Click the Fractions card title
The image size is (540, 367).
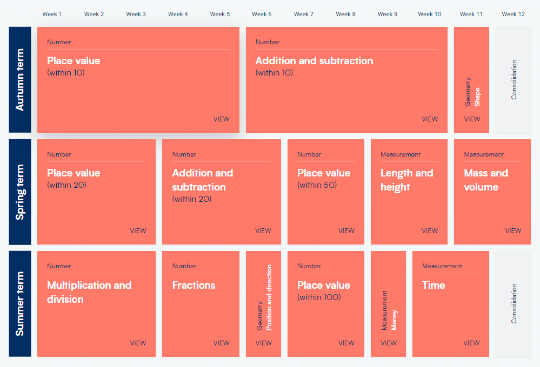point(194,285)
